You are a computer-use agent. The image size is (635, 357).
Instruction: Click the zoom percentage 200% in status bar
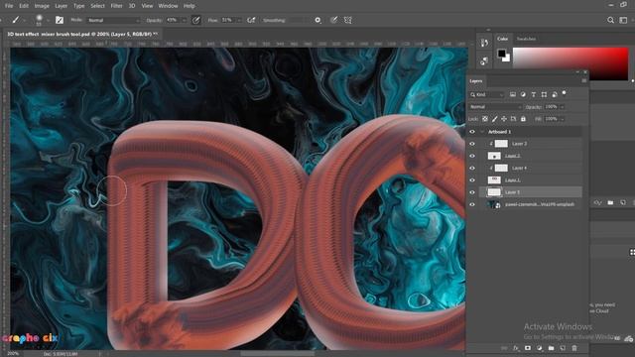click(x=12, y=353)
